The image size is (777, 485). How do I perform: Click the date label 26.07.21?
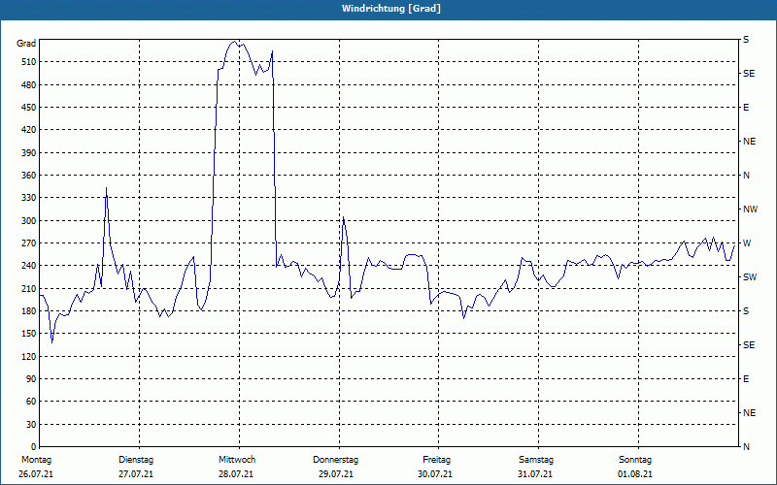pos(36,474)
